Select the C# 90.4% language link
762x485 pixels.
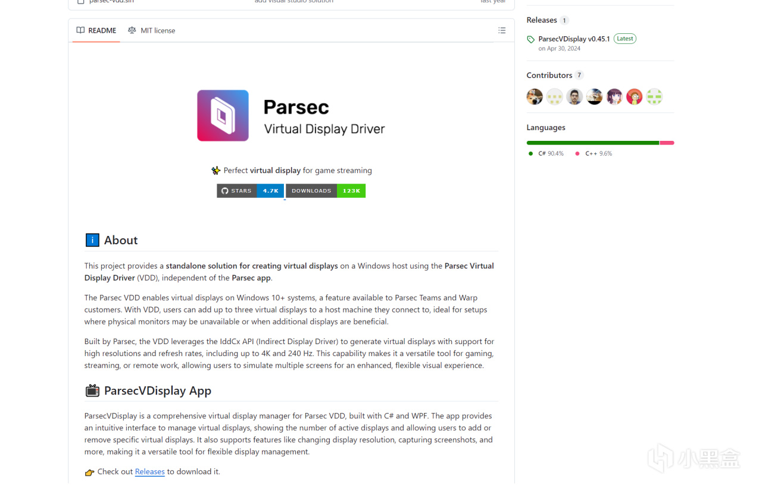(x=546, y=153)
